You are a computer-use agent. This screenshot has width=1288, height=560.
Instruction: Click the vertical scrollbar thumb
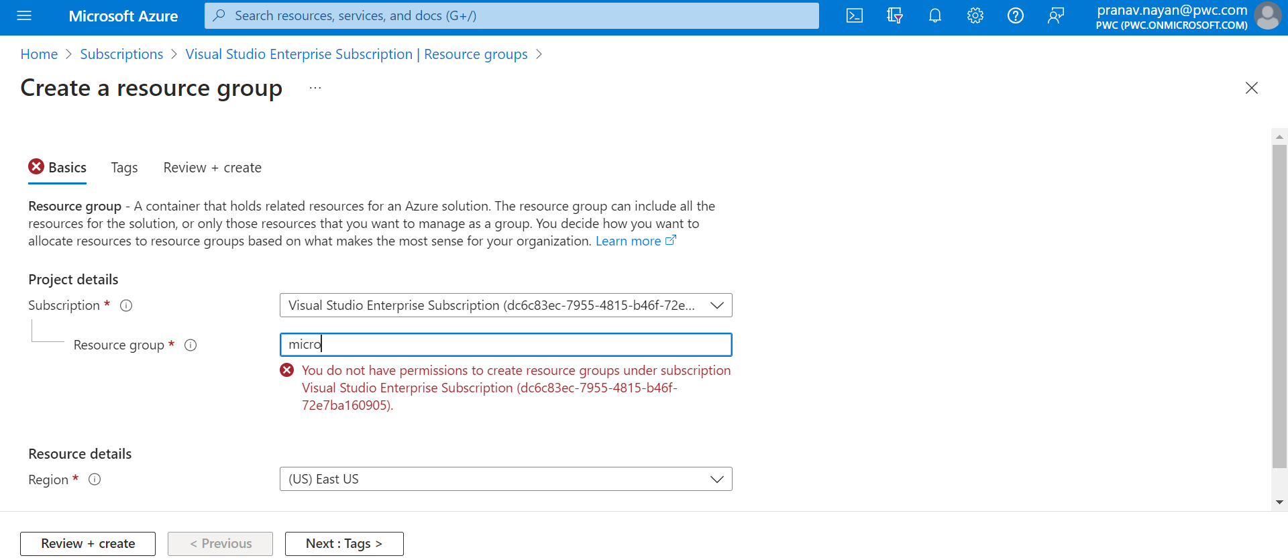point(1279,306)
